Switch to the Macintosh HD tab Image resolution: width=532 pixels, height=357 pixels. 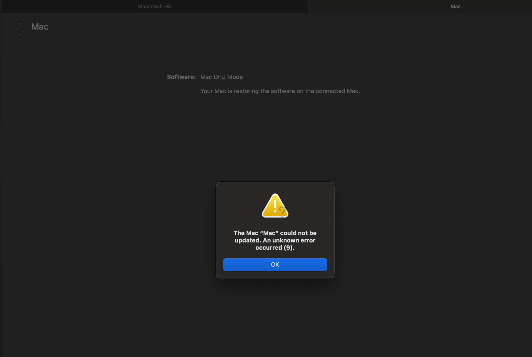click(155, 6)
